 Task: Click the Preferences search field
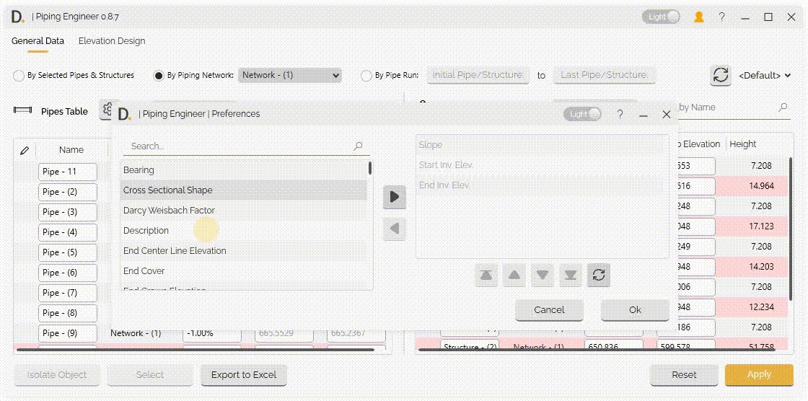tap(238, 146)
